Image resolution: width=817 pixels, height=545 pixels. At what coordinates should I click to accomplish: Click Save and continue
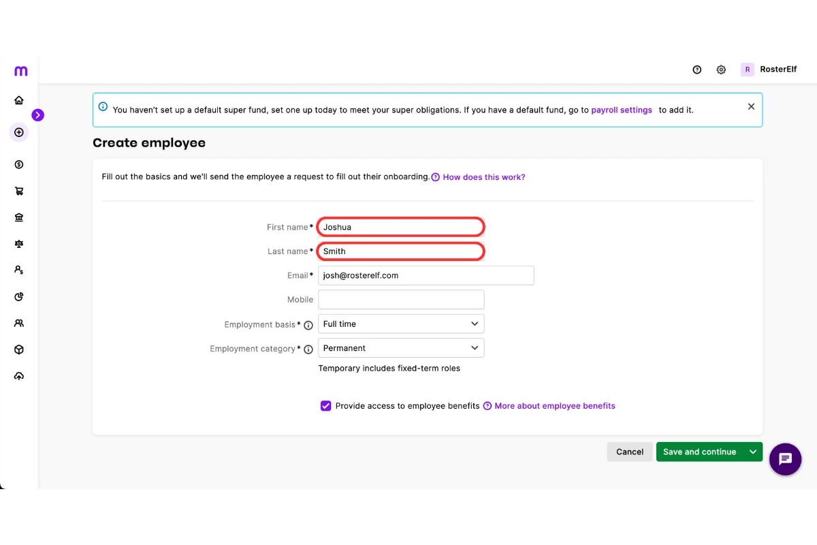[x=700, y=452]
